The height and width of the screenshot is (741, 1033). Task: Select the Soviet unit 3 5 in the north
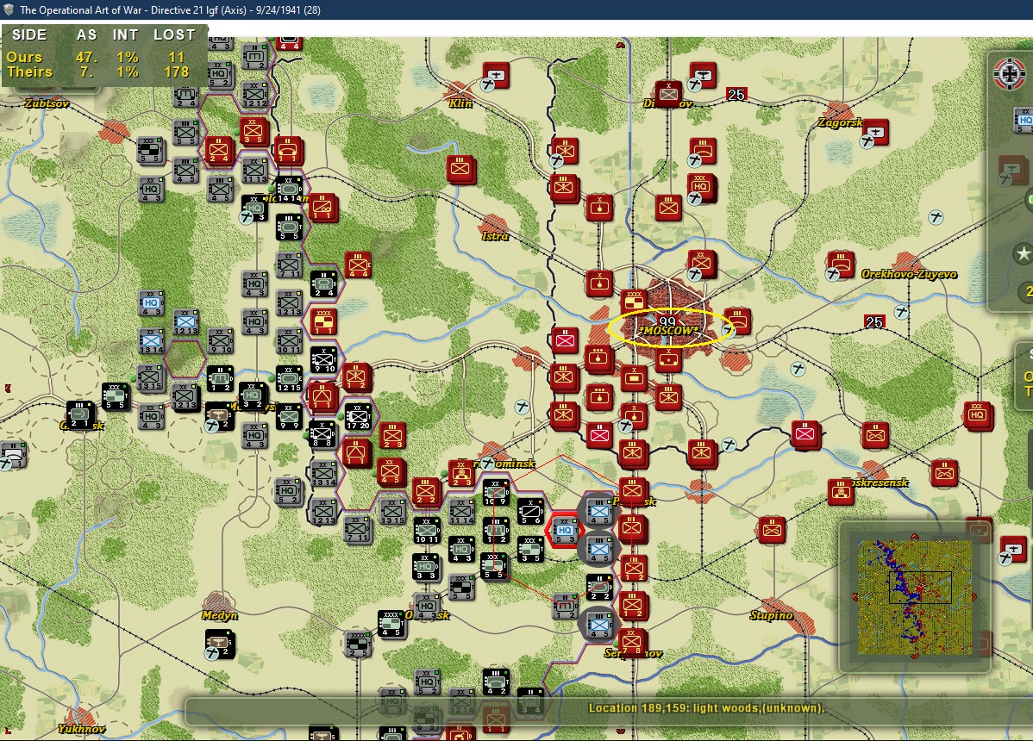[x=253, y=132]
